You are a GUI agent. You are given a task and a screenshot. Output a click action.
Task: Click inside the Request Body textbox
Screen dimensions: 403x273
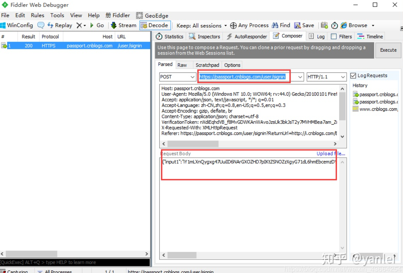[x=249, y=205]
